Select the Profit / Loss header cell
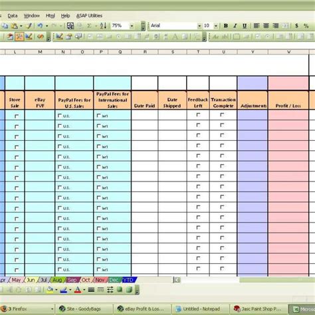 click(288, 100)
